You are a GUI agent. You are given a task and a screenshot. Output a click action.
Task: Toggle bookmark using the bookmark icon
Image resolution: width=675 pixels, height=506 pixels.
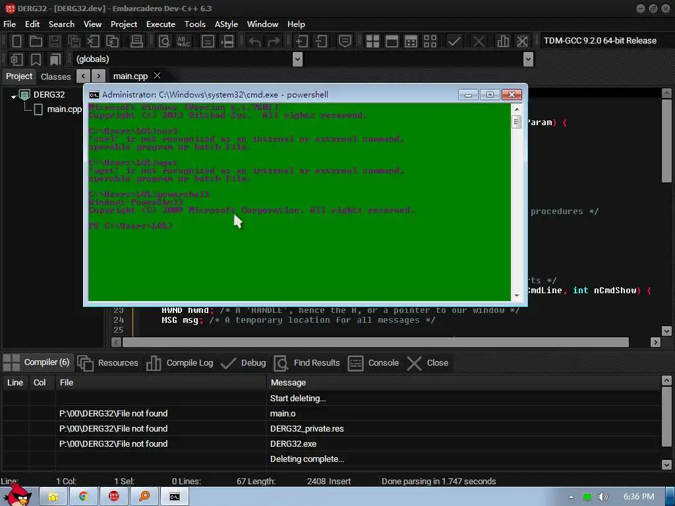coord(36,59)
